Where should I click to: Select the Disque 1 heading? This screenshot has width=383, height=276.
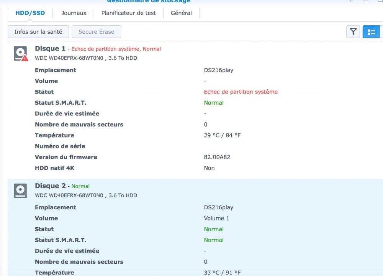50,48
